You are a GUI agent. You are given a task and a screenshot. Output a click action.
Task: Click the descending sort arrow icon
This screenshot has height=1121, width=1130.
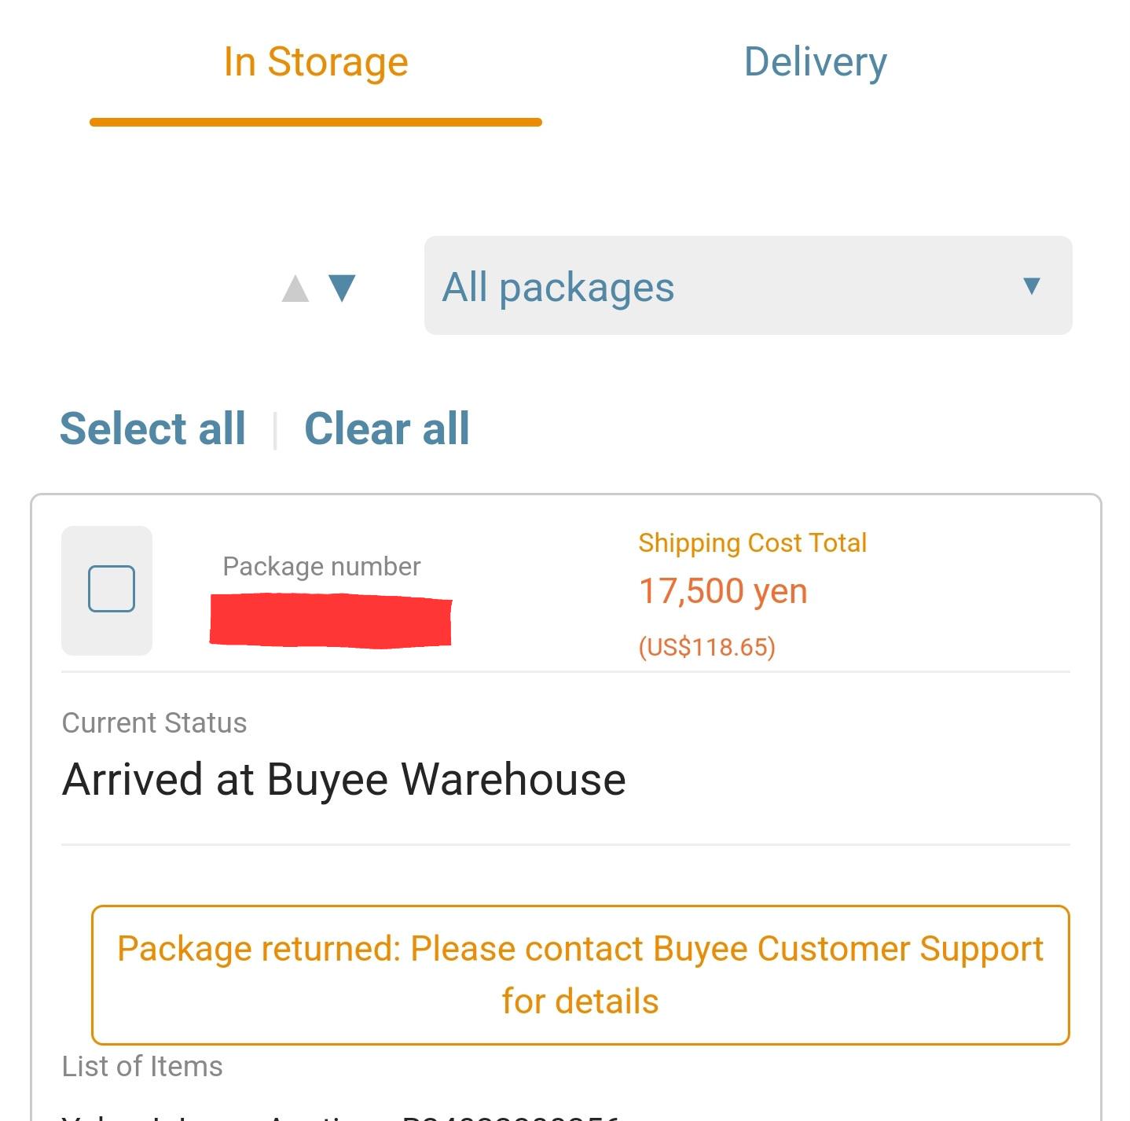(343, 289)
